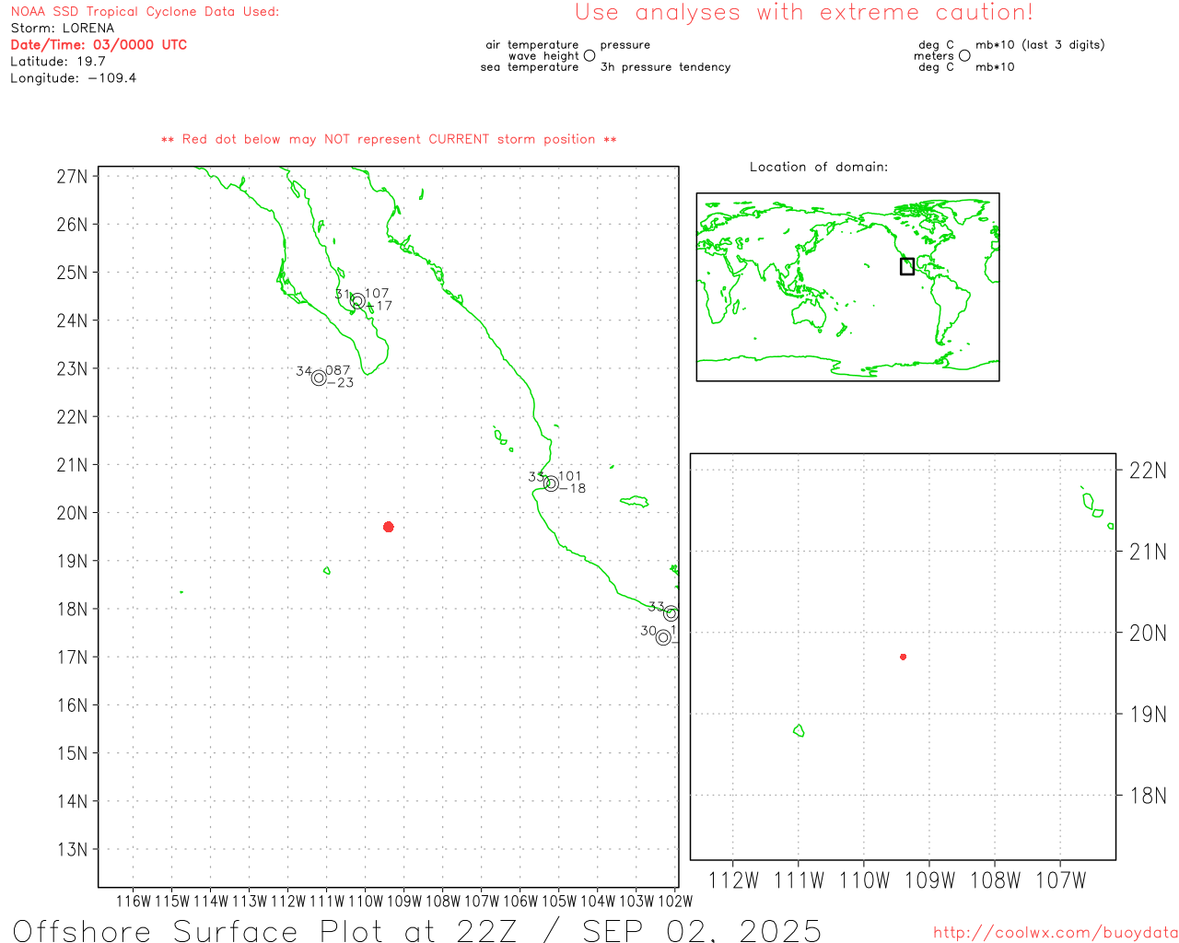Click the small green island in the inset map near 111W
The width and height of the screenshot is (1179, 943).
click(x=799, y=730)
